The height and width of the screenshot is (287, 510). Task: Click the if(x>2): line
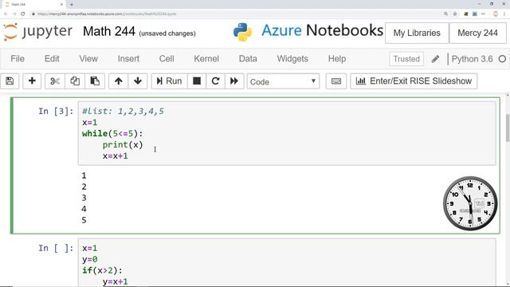(102, 270)
